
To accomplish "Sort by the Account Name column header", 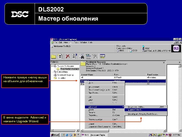I will [x=97, y=75].
